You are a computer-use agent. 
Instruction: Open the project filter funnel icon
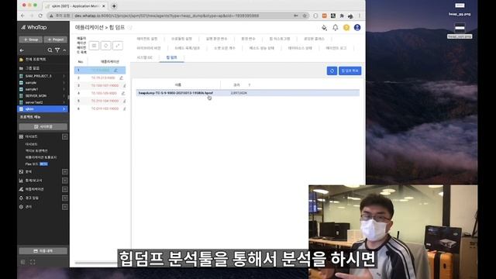(57, 50)
